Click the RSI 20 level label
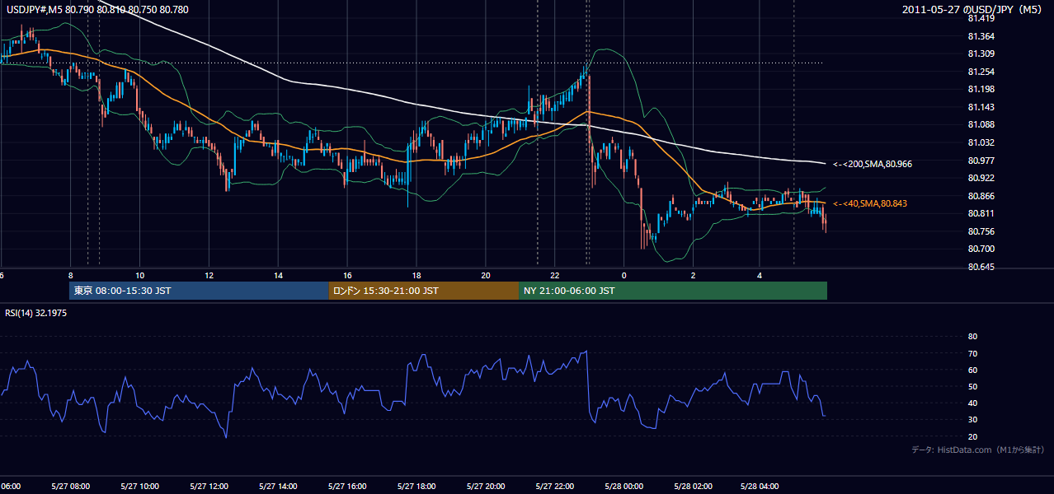 (x=972, y=436)
